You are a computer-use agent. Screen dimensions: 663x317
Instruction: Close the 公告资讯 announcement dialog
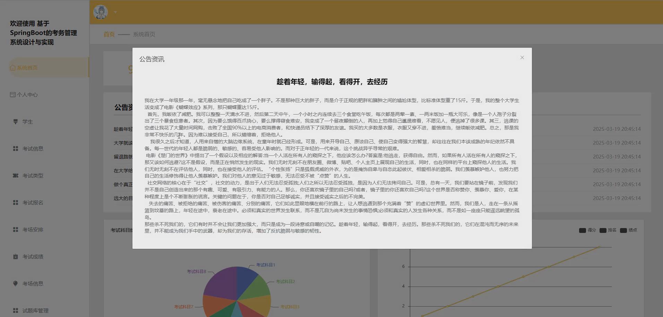tap(522, 57)
